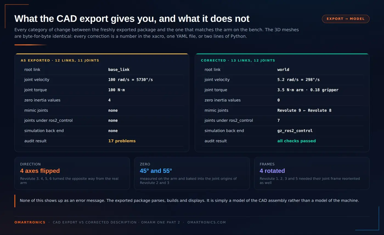Open the ZERO '45° and 55°' card

click(x=192, y=173)
